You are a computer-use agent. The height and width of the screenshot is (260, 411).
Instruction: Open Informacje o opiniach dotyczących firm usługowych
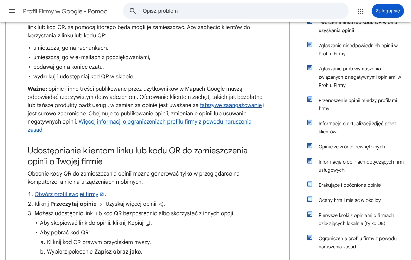click(361, 166)
